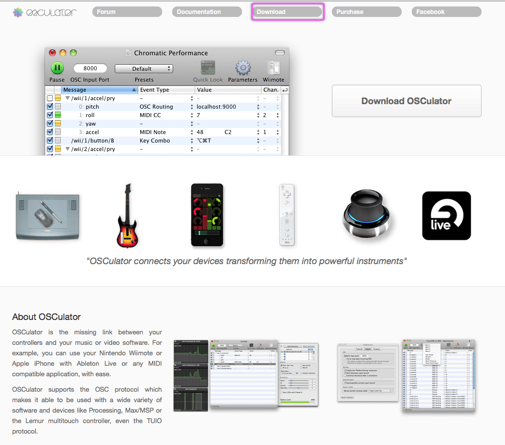
Task: Click the OSC Input Port field
Action: pyautogui.click(x=90, y=69)
